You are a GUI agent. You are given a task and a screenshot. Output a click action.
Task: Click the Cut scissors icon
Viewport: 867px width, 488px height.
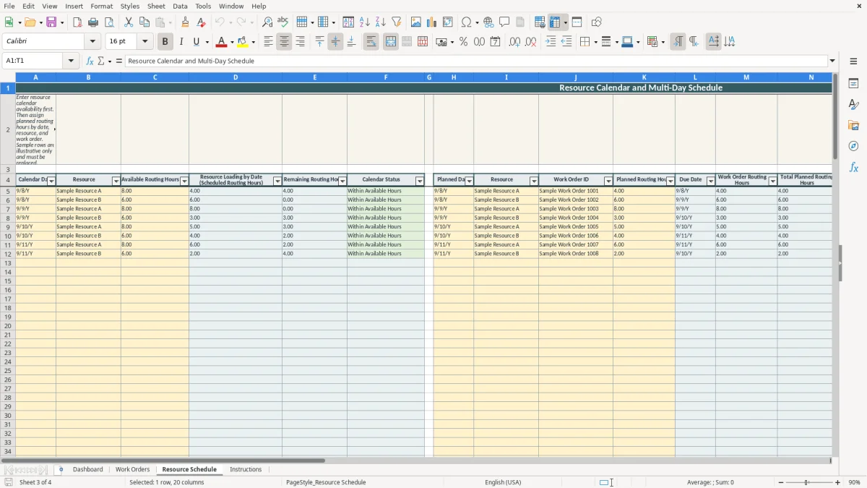[x=128, y=22]
